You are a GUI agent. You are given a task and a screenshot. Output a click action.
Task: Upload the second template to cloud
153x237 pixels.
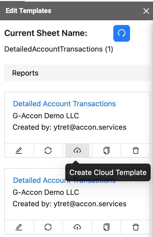(x=77, y=227)
